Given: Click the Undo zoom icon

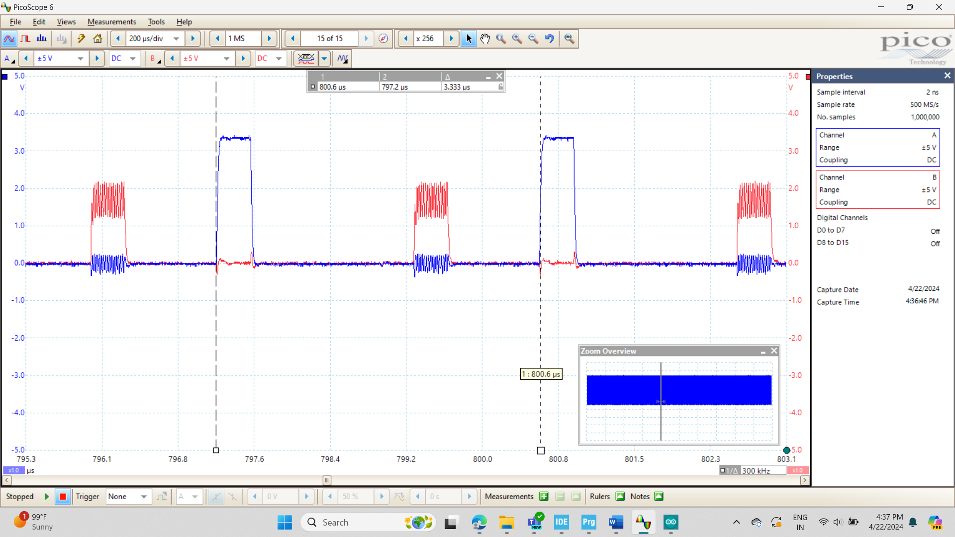Looking at the screenshot, I should (550, 38).
